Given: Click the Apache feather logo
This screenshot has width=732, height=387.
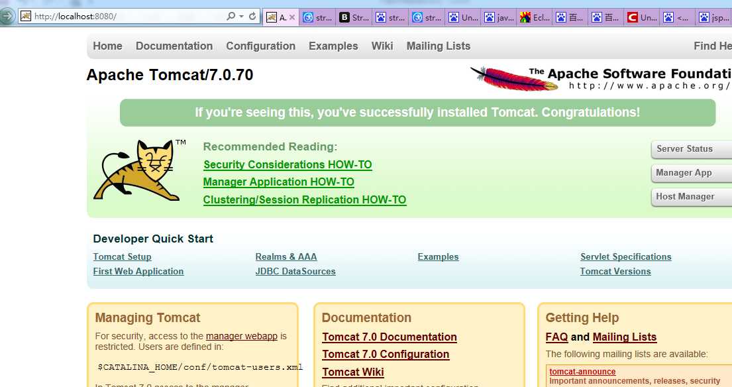Looking at the screenshot, I should [513, 78].
